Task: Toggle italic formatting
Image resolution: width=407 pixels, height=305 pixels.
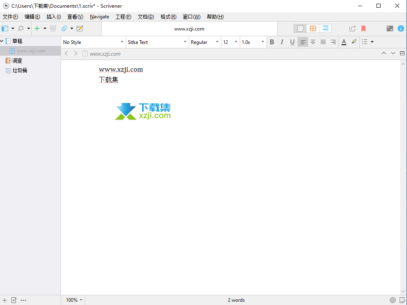Action: [282, 42]
